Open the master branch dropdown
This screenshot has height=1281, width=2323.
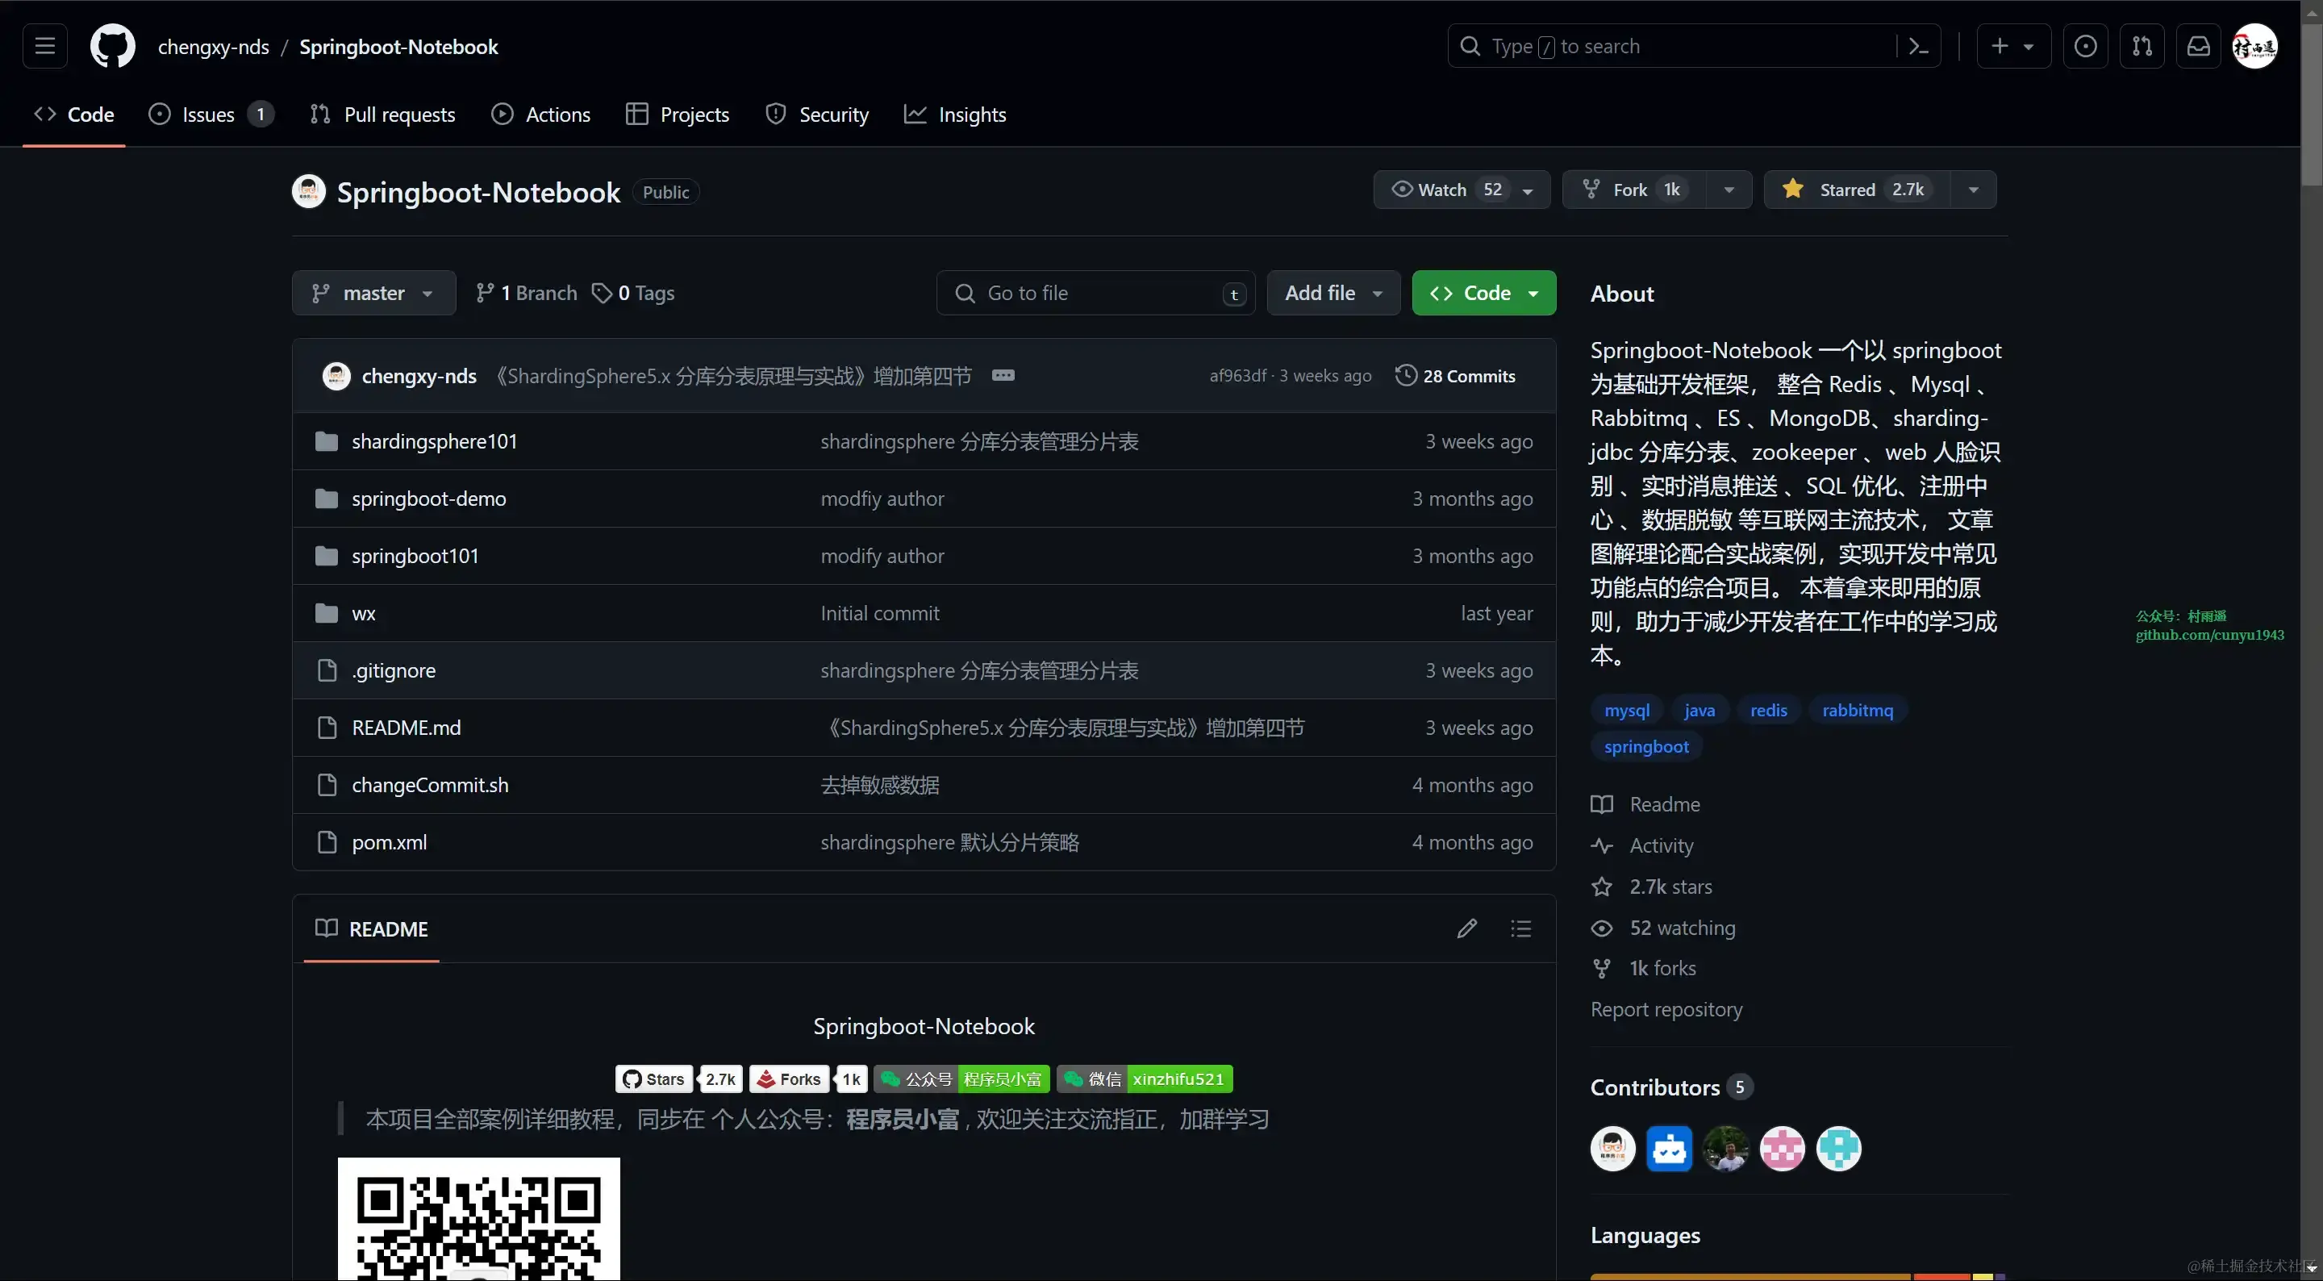click(373, 293)
